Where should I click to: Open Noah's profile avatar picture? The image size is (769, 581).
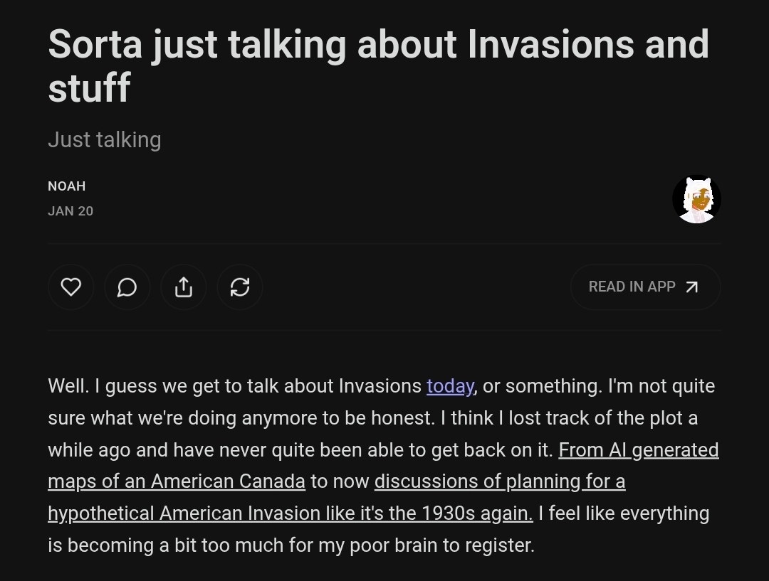(x=696, y=199)
